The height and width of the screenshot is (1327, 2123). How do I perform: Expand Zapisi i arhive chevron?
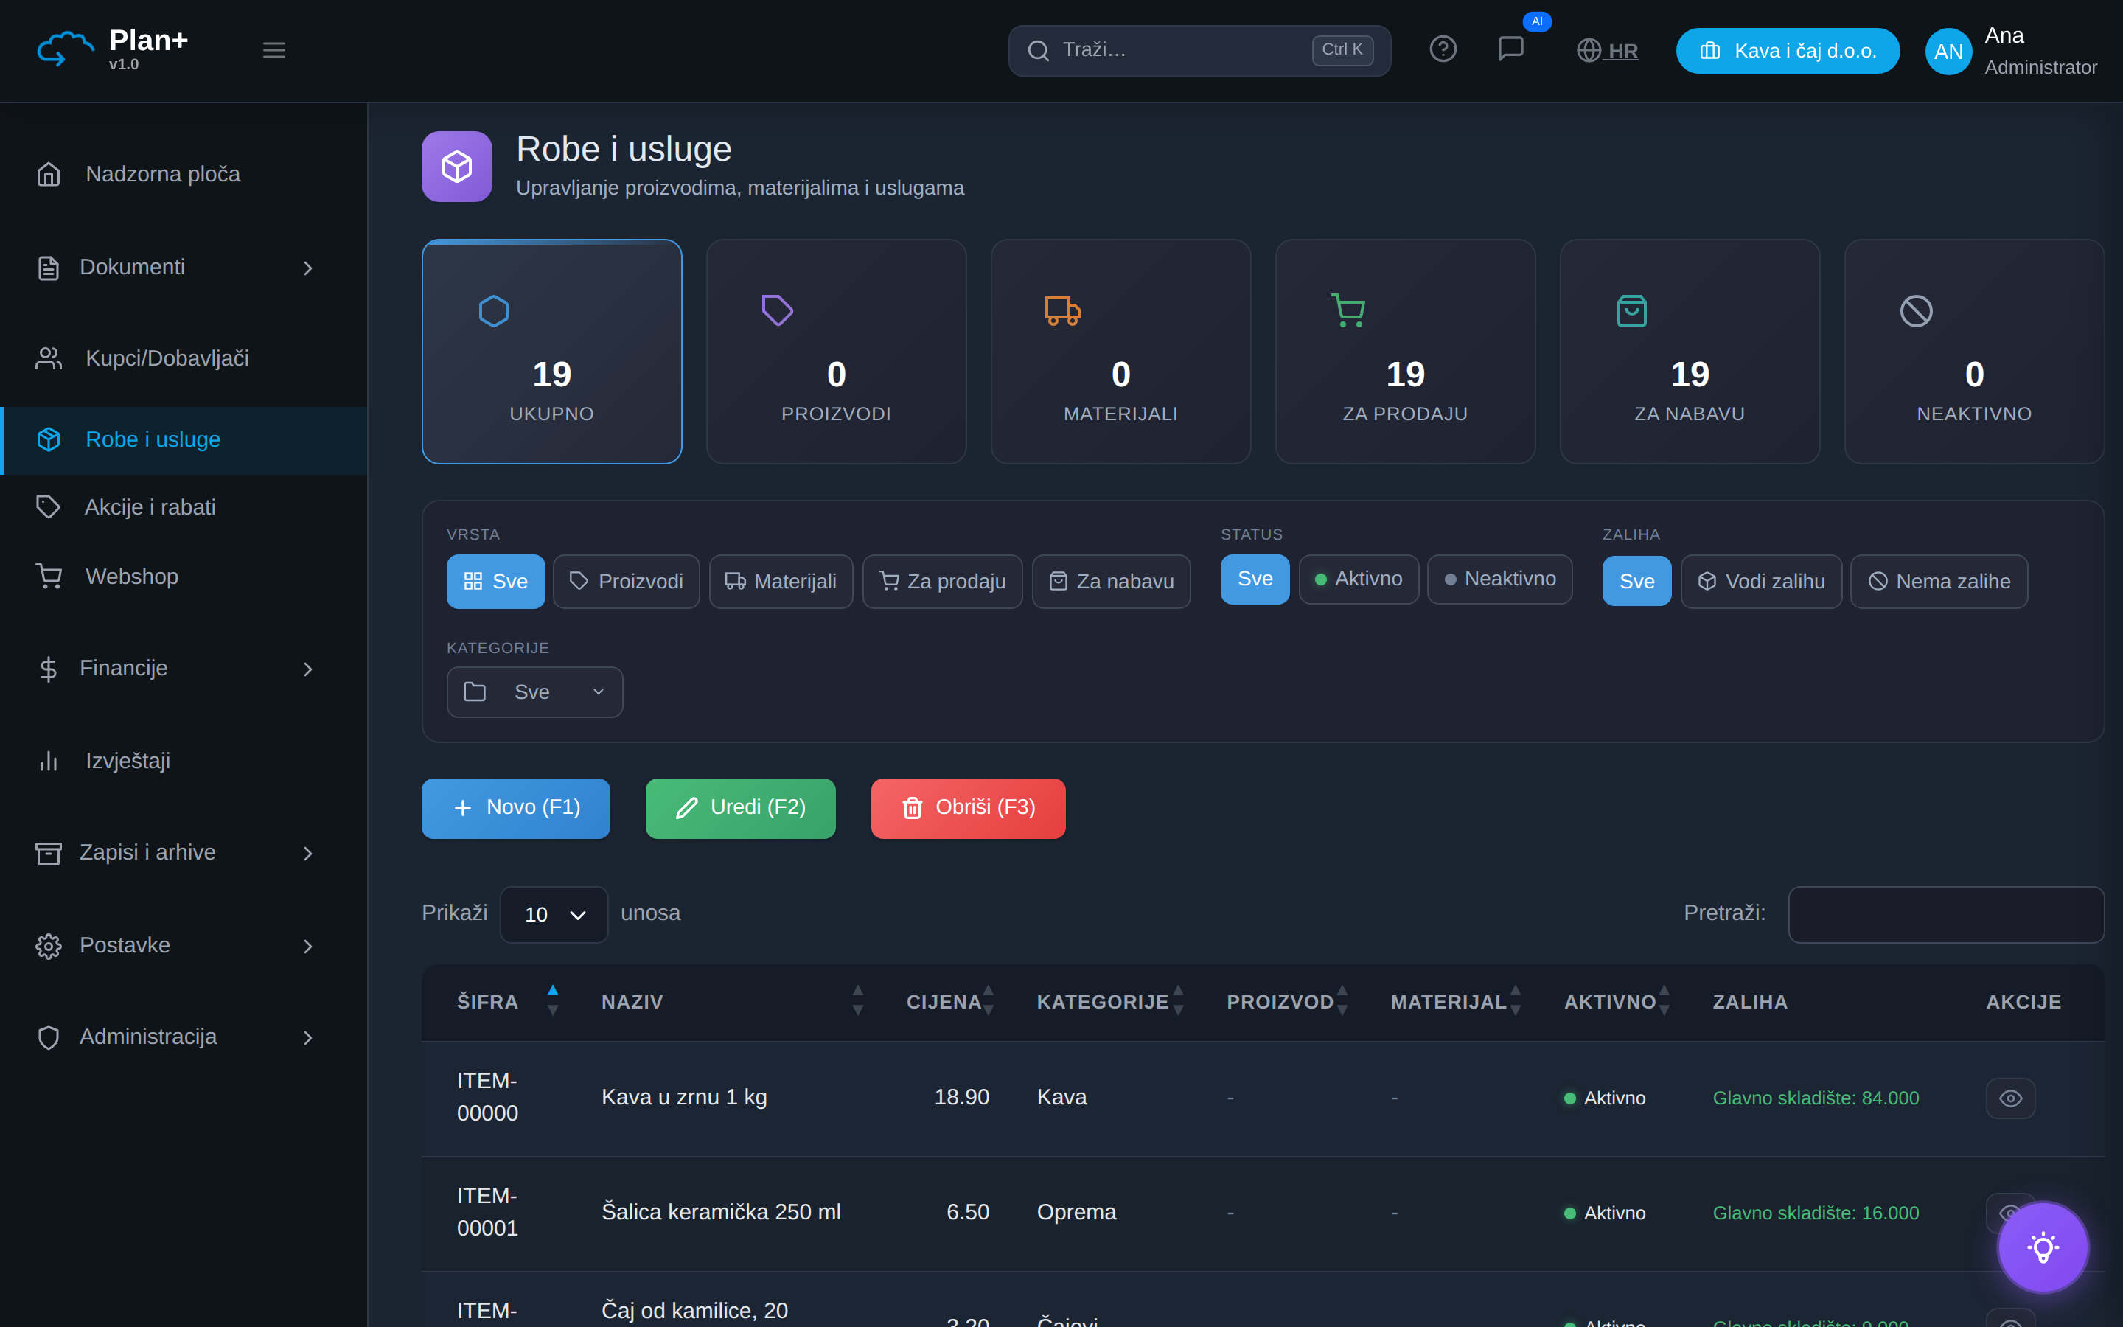click(308, 853)
